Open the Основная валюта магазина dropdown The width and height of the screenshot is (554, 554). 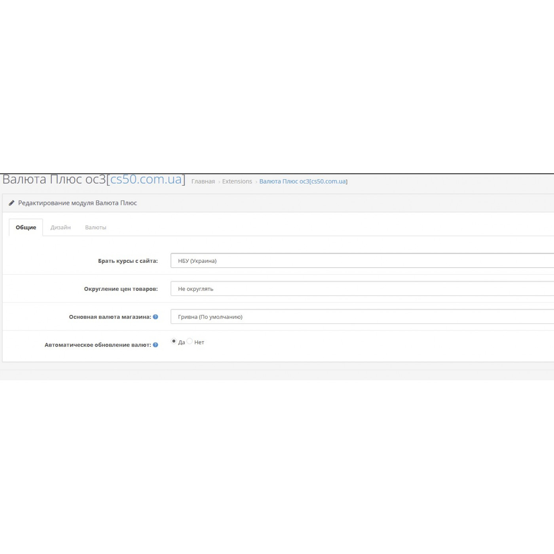tap(362, 317)
